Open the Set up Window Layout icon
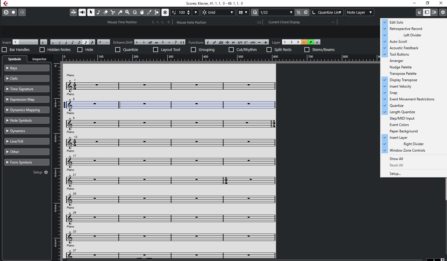Image resolution: width=447 pixels, height=261 pixels. (434, 12)
